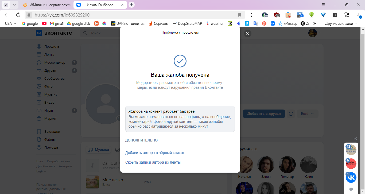Click the Блог footer link

click(40, 161)
